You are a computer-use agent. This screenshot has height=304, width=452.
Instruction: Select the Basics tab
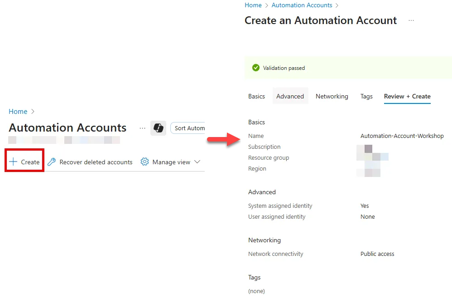256,96
